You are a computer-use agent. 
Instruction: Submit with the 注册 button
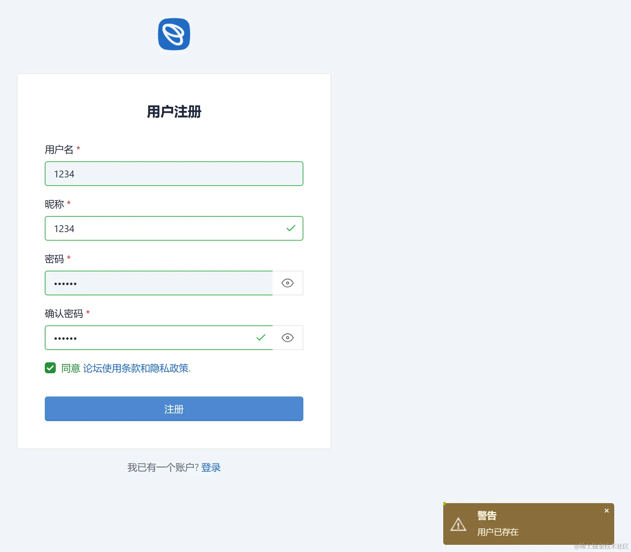pos(174,409)
